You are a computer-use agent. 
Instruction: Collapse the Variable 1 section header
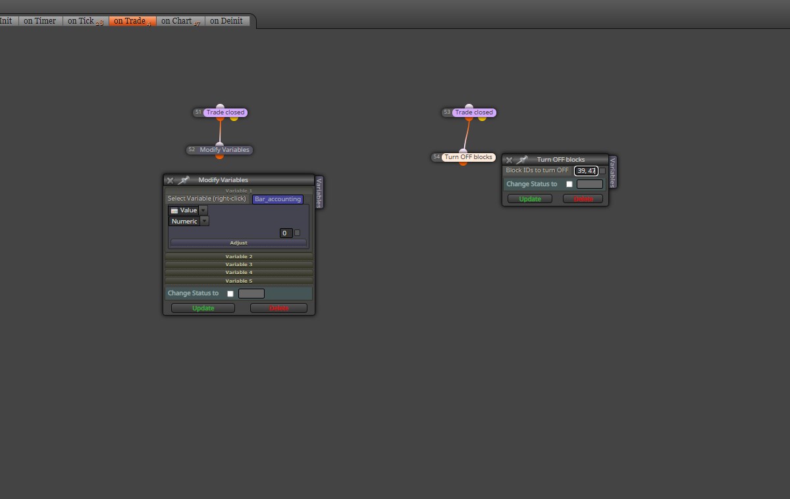[239, 191]
